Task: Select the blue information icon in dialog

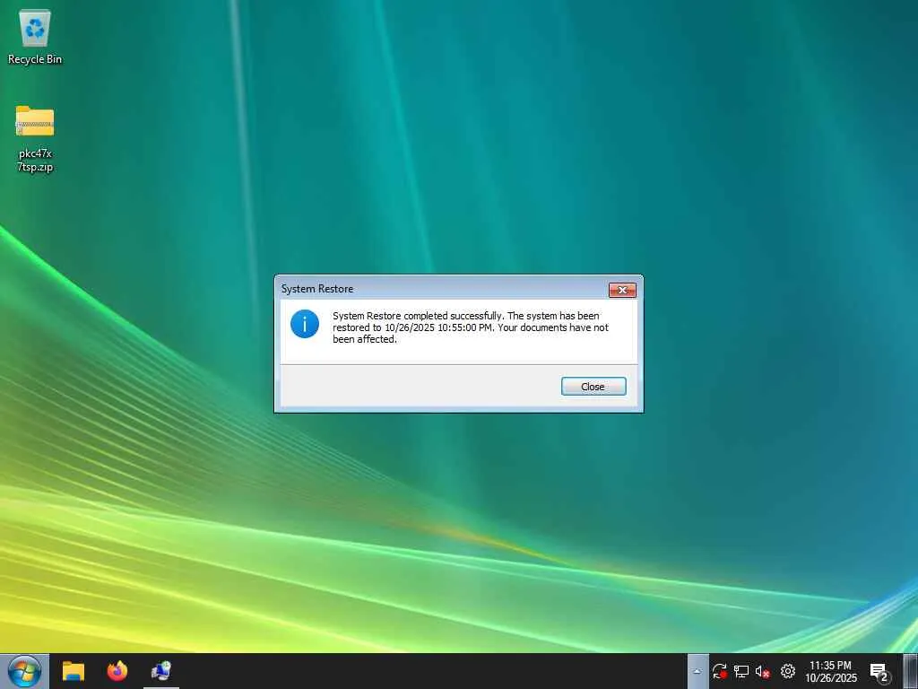Action: point(305,324)
